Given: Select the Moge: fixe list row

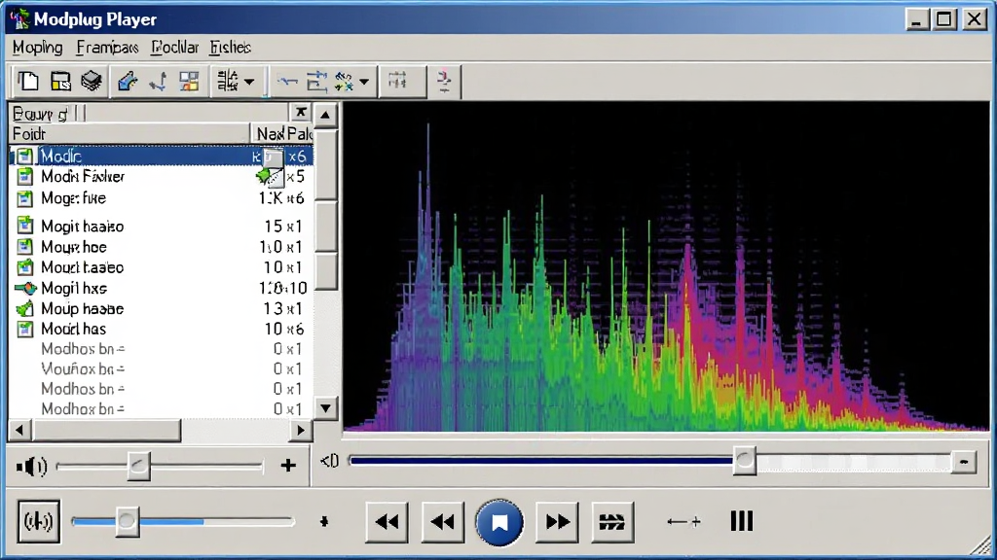Looking at the screenshot, I should pyautogui.click(x=162, y=198).
